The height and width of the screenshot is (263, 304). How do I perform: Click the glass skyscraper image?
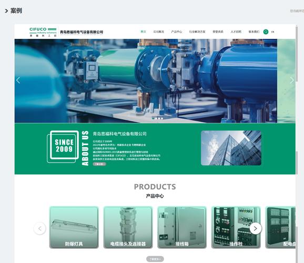(231, 148)
